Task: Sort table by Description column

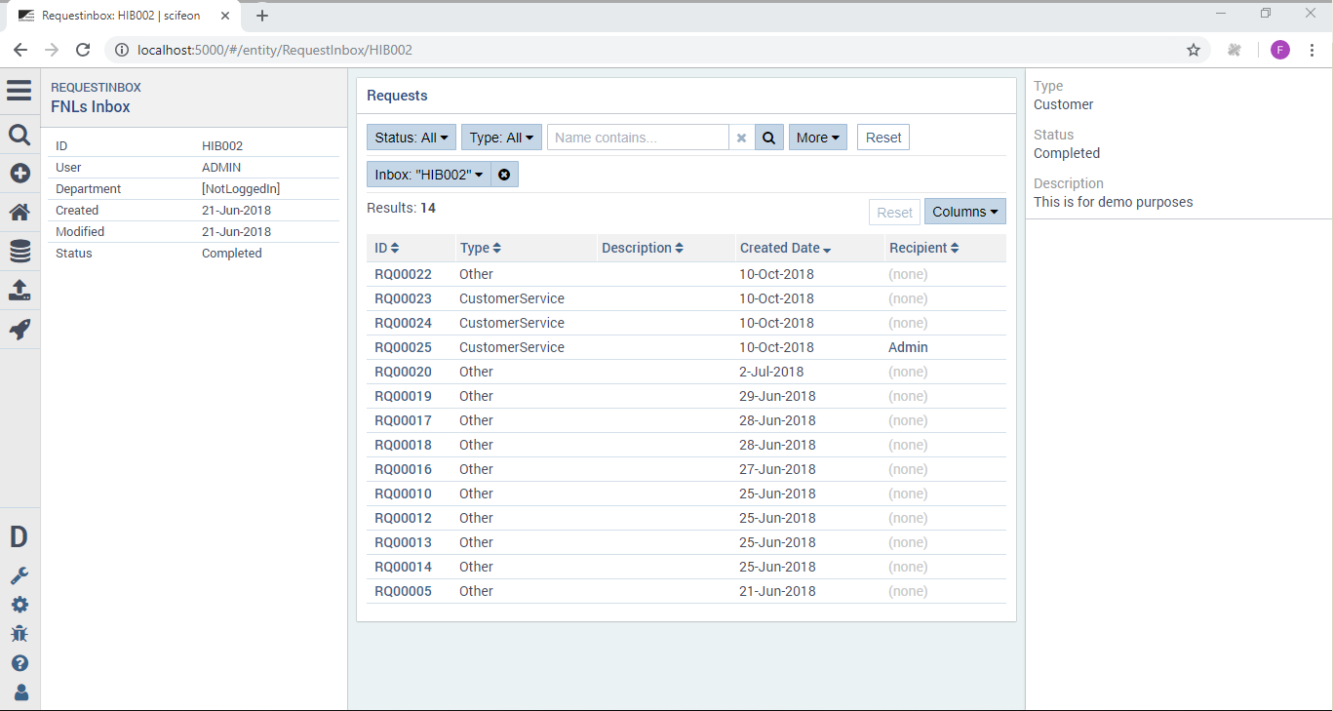Action: [643, 248]
